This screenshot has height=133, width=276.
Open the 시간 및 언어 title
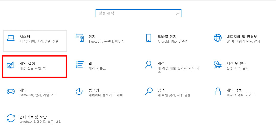click(237, 63)
